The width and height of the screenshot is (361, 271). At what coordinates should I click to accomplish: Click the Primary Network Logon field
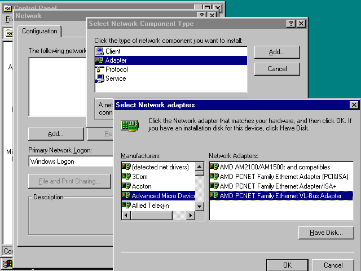pos(71,161)
